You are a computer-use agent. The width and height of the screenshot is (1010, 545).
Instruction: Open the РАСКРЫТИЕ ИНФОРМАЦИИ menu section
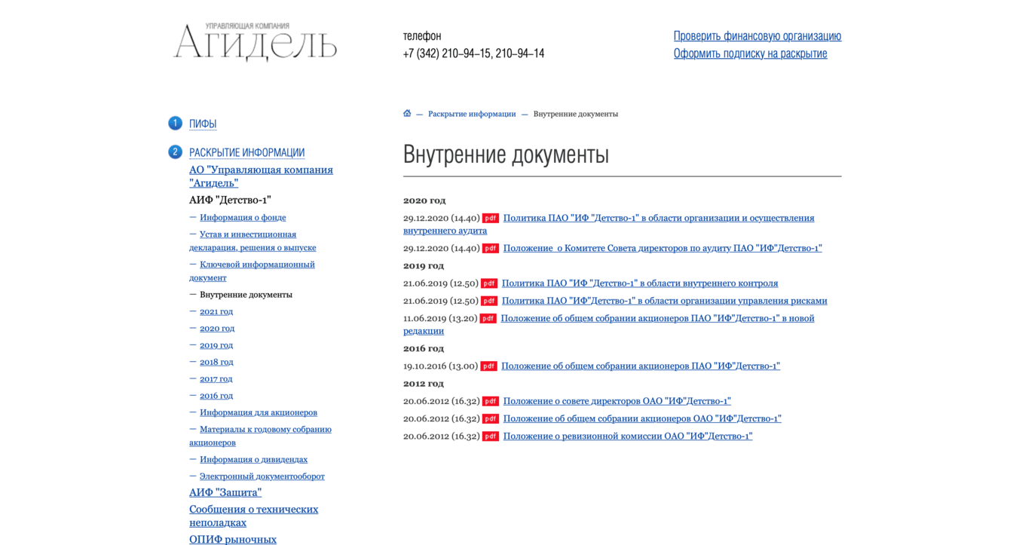(246, 152)
